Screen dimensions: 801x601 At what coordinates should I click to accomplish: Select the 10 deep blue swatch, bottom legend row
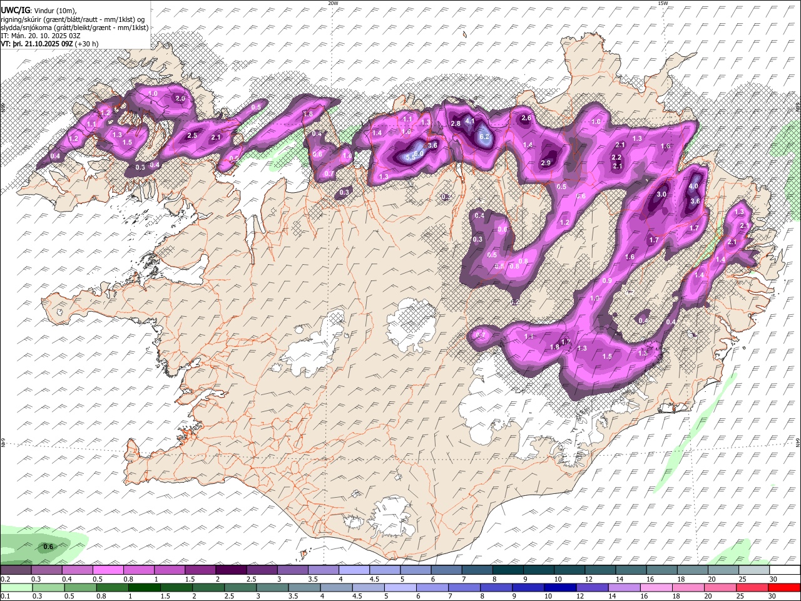561,587
